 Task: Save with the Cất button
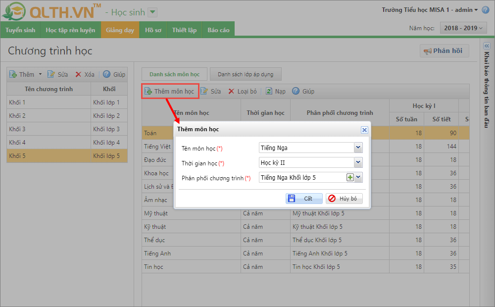coord(304,199)
